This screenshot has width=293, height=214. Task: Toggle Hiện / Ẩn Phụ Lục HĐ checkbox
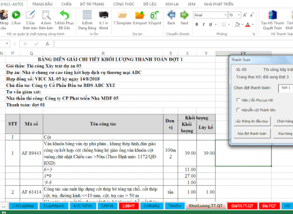(x=238, y=99)
